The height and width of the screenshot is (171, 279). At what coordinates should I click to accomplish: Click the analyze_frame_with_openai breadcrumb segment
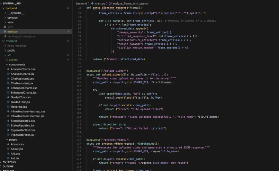[130, 3]
